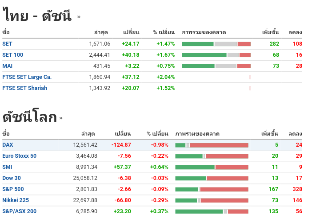This screenshot has width=320, height=222.
Task: Expand Thai indices section via » arrow
Action: (x=79, y=17)
